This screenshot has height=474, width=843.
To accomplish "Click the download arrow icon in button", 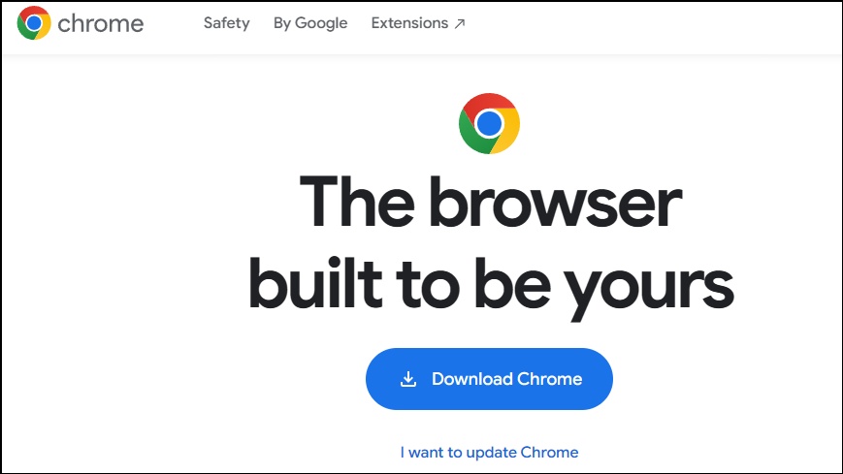I will pos(408,379).
